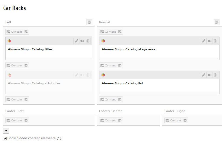Click wizard icon below Catalog list
224x144 pixels.
click(120, 99)
